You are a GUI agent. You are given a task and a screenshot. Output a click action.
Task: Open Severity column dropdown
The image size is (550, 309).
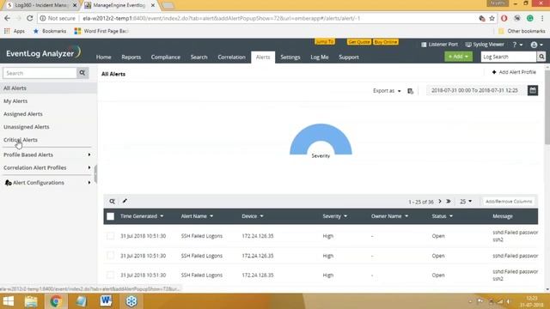[x=345, y=216]
